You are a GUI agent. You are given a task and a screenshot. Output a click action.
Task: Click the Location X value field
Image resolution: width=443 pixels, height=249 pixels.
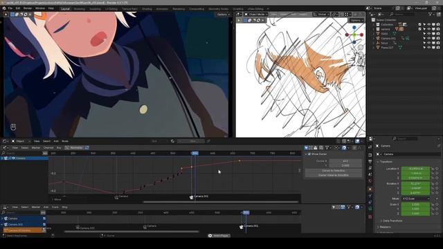click(415, 169)
